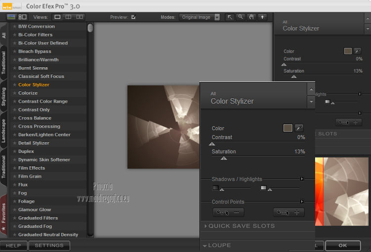Select the arrow pointer tool

[x=230, y=17]
